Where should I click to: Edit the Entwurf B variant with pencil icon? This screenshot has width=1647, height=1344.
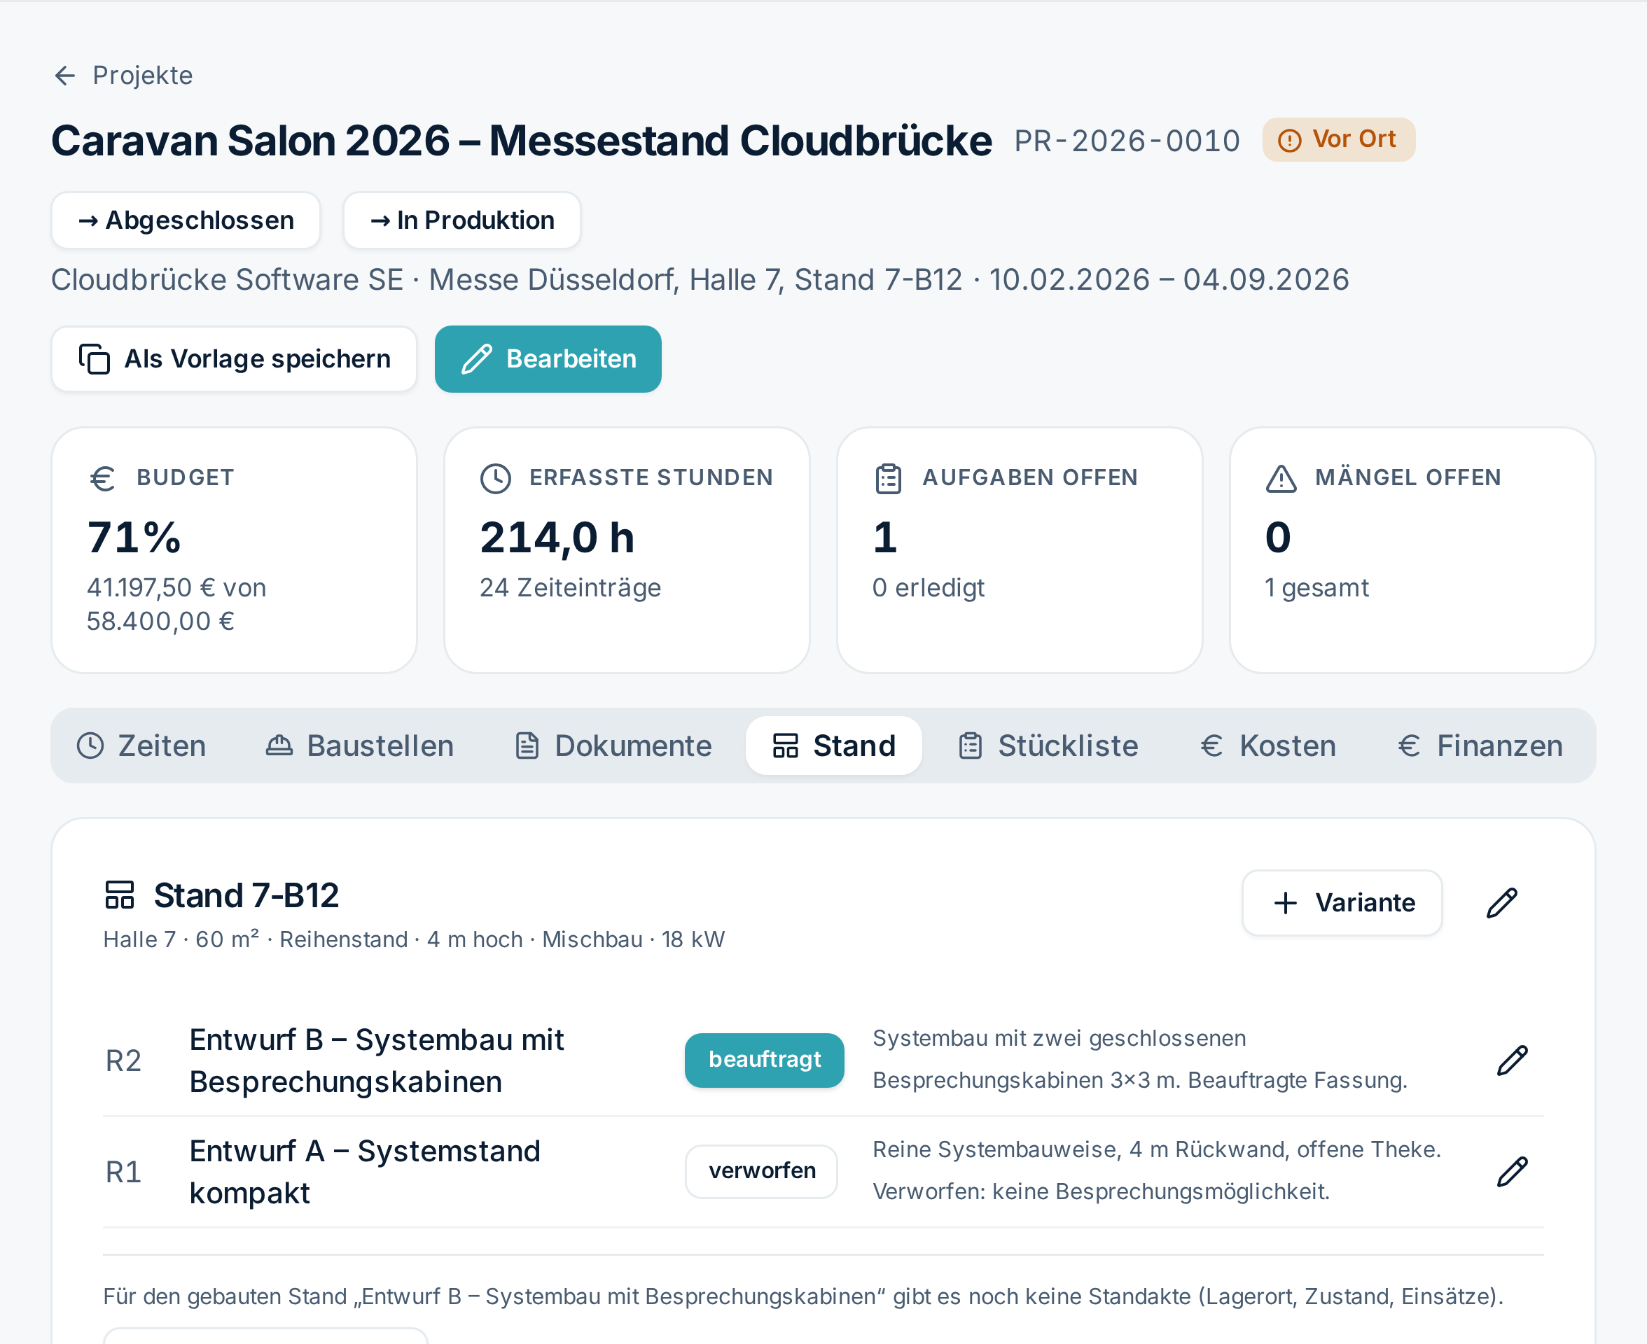(1513, 1060)
